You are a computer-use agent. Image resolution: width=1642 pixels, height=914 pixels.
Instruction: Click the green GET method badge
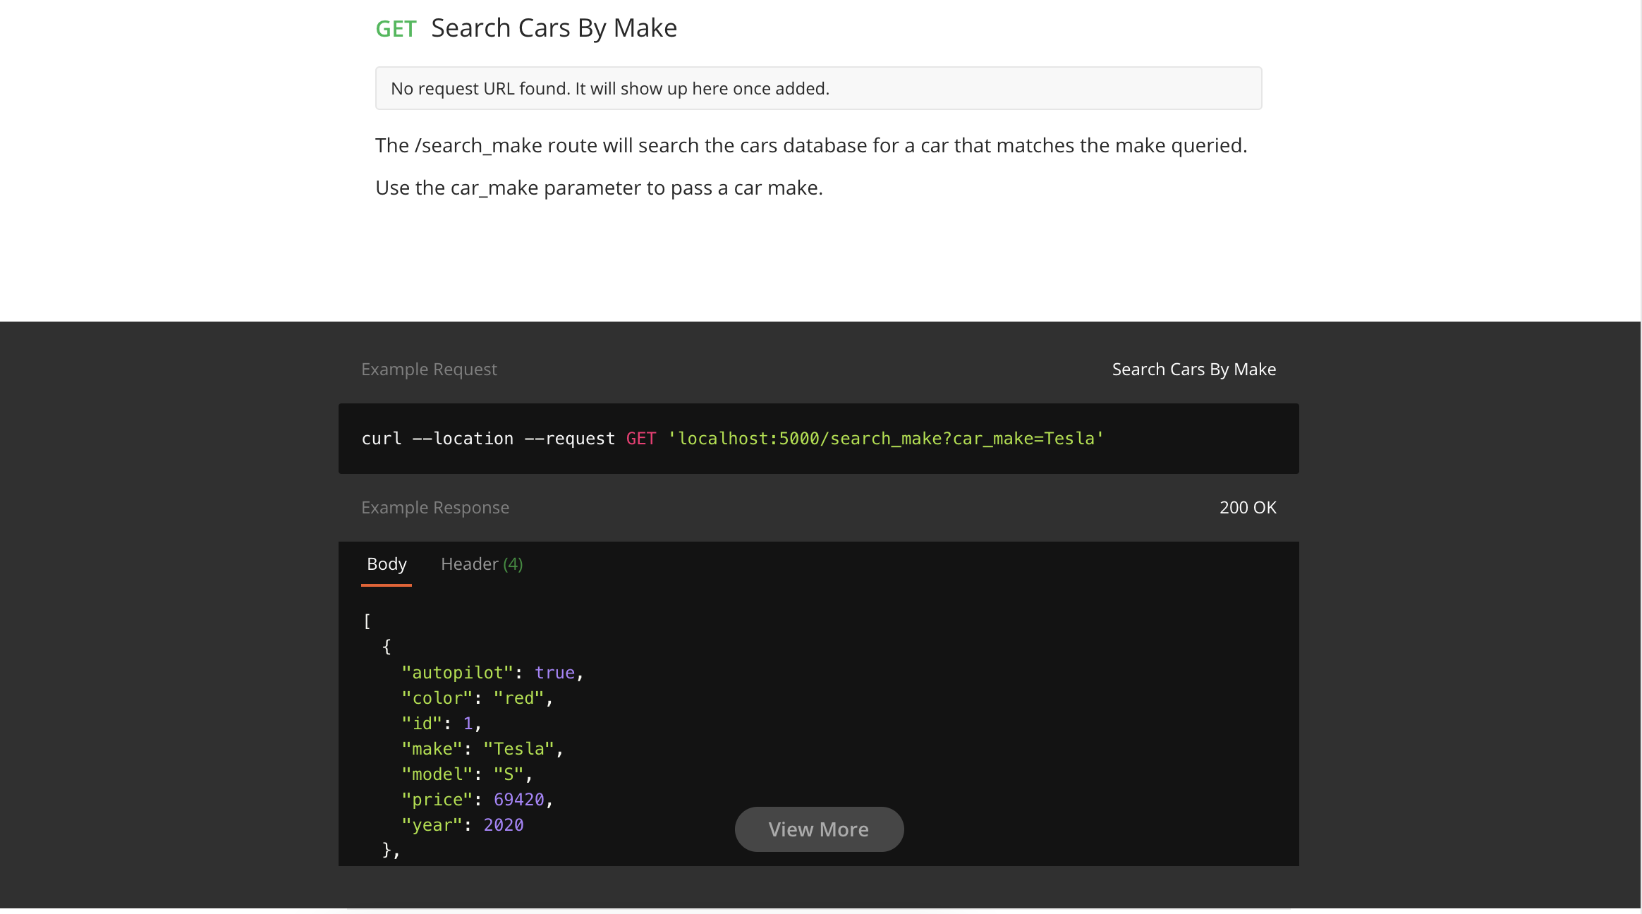point(397,28)
